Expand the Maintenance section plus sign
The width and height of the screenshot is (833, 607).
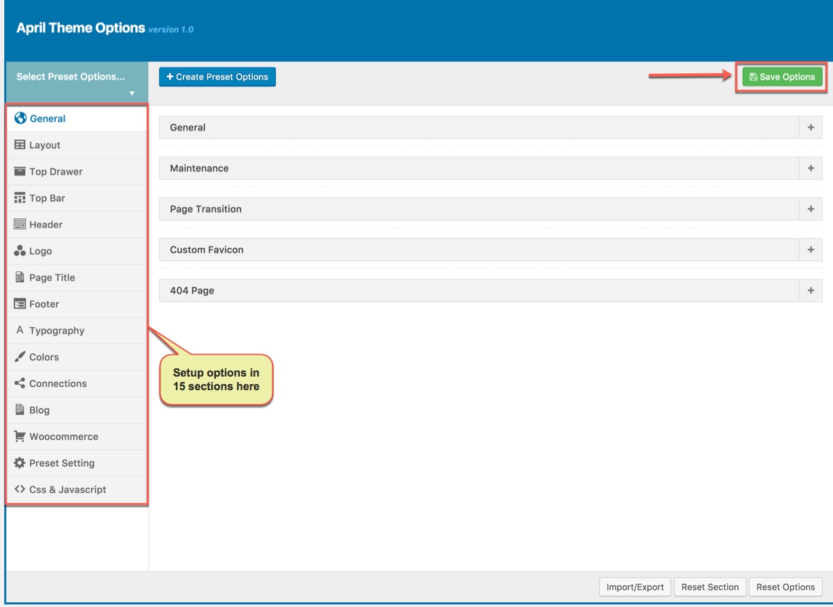click(x=811, y=168)
